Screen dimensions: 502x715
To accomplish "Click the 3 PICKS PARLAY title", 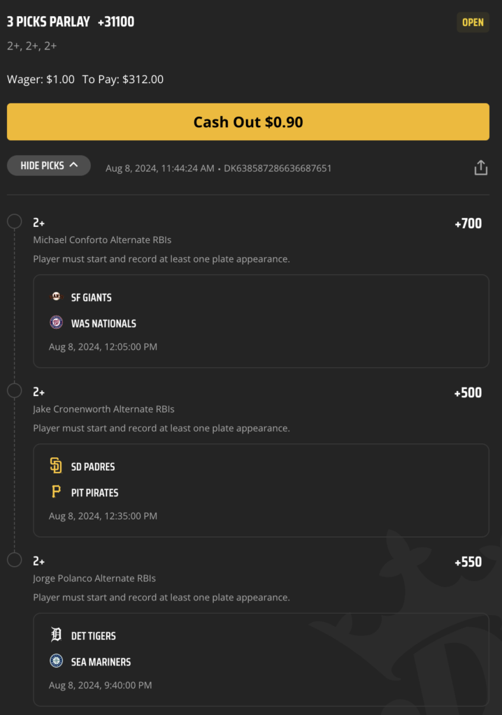I will pyautogui.click(x=48, y=22).
